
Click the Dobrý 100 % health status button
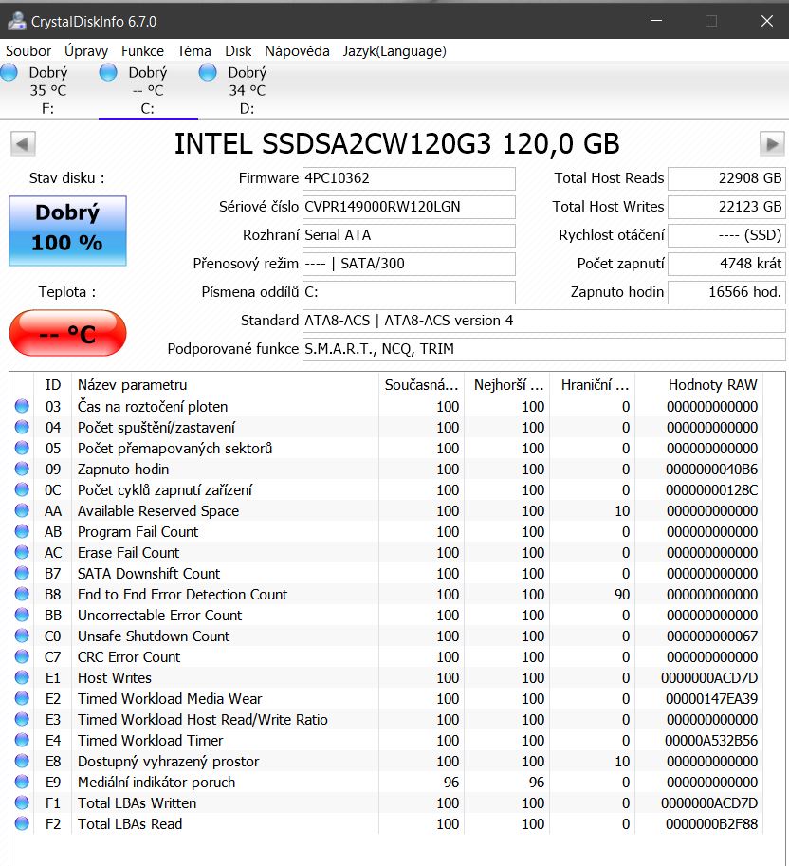(67, 230)
